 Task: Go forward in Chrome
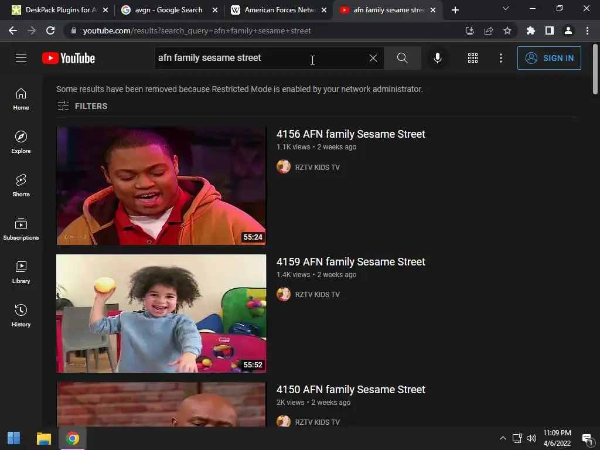point(32,30)
